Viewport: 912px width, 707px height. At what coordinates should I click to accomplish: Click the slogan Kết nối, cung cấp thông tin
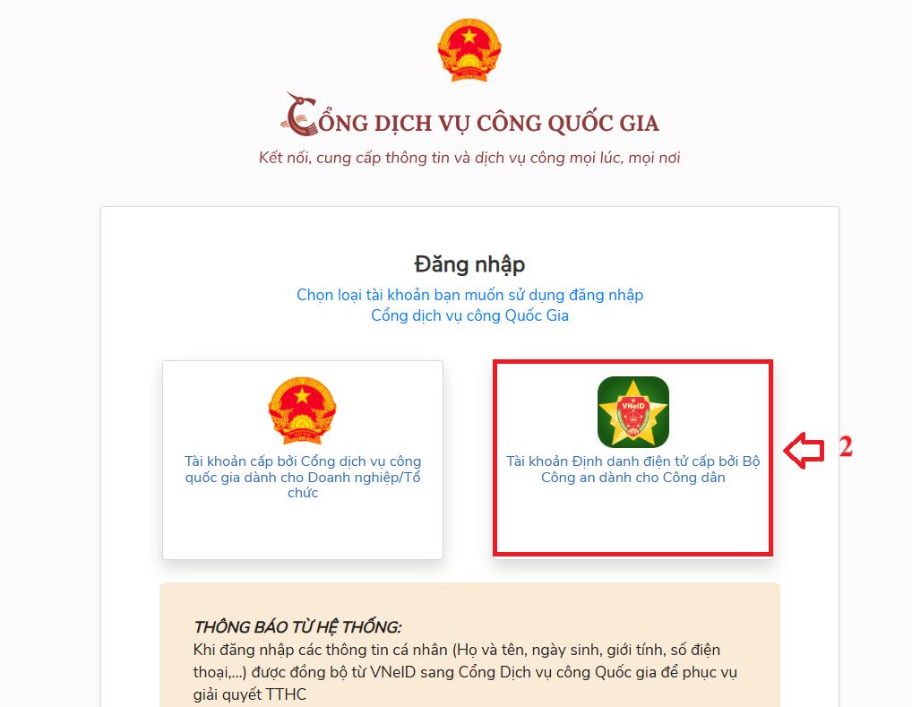pyautogui.click(x=469, y=158)
